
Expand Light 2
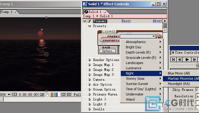point(90,104)
